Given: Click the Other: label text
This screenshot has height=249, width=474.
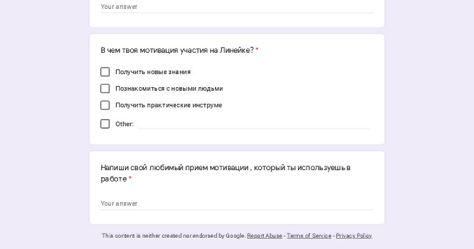Looking at the screenshot, I should point(124,124).
